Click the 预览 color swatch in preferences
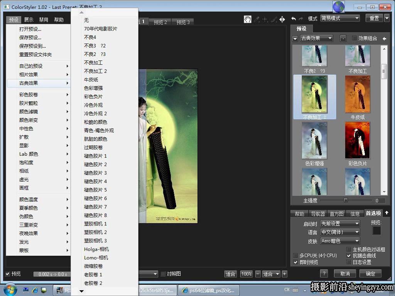 (376, 230)
